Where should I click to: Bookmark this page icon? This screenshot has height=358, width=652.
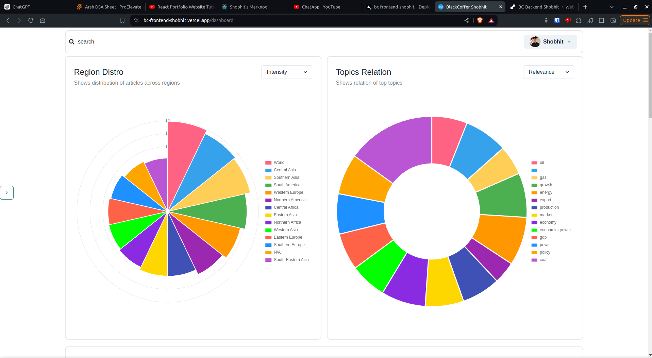[122, 20]
